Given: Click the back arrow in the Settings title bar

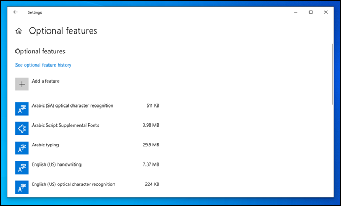Looking at the screenshot, I should click(15, 12).
